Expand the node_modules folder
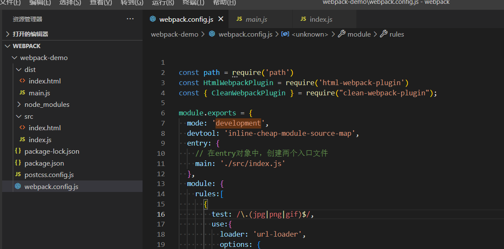 point(72,104)
